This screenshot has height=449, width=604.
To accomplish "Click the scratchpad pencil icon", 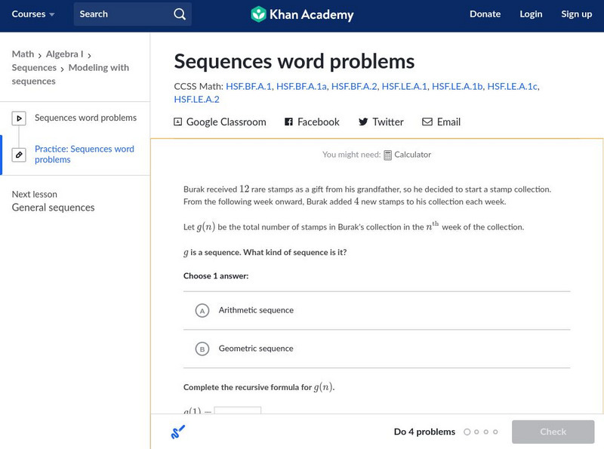I will pyautogui.click(x=178, y=432).
